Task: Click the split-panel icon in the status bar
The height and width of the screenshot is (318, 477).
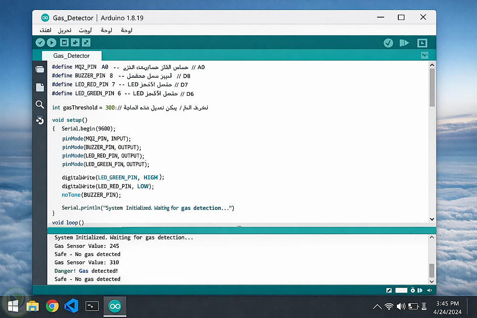Action: tap(420, 290)
